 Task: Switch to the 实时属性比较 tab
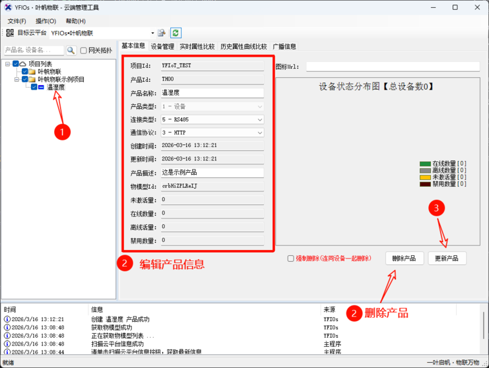[x=197, y=46]
